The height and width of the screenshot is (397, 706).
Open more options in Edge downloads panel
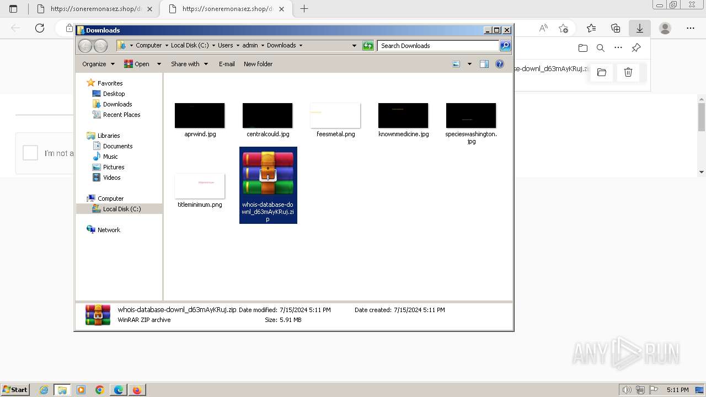[618, 48]
